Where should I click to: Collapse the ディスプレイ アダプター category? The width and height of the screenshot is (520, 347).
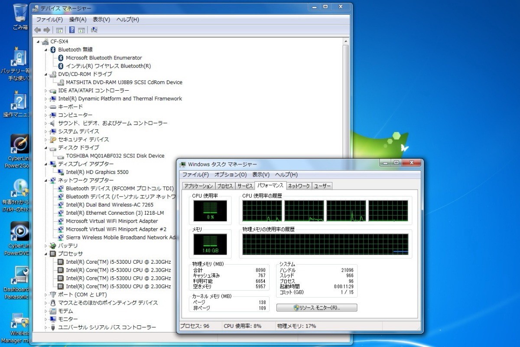point(46,164)
